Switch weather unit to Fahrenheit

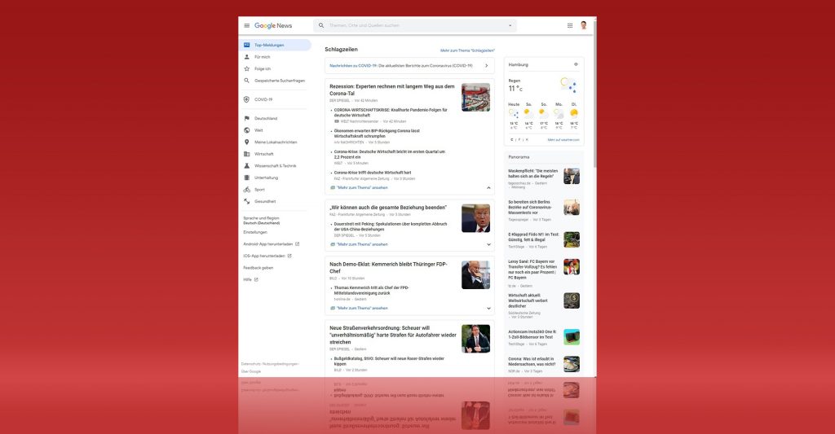coord(519,140)
